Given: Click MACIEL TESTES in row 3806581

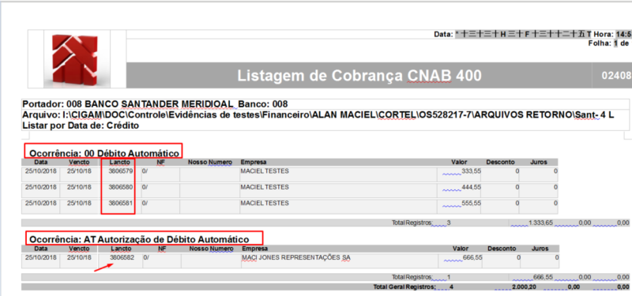Looking at the screenshot, I should tap(265, 204).
